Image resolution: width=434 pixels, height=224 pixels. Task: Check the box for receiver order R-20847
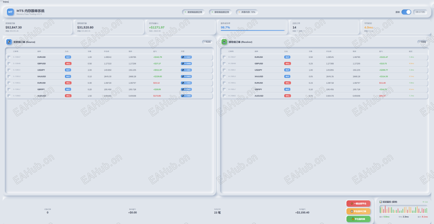pyautogui.click(x=224, y=57)
